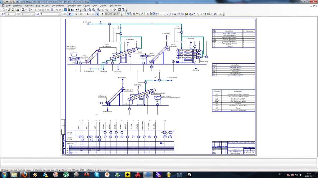Click the properties copy brush icon
Image resolution: width=318 pixels, height=178 pixels.
(48, 10)
